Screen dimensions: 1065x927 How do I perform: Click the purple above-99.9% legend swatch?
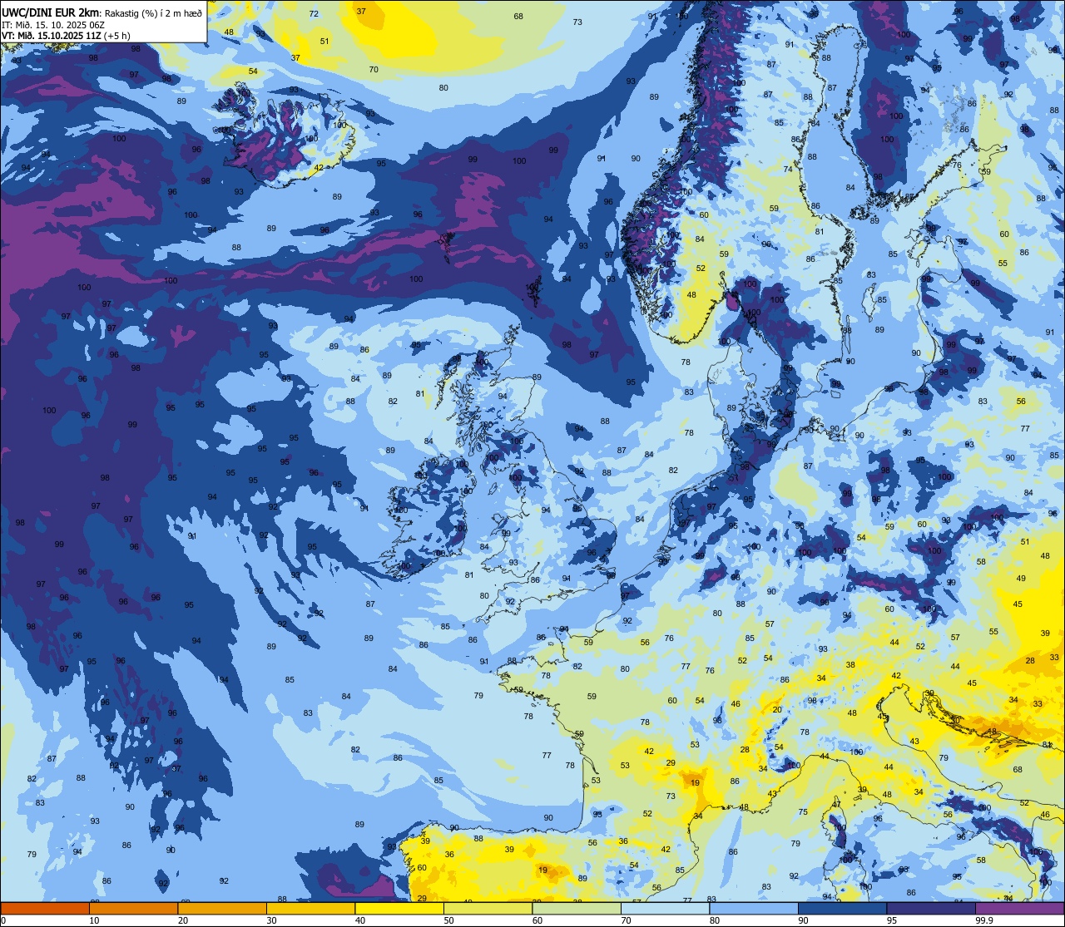[1019, 909]
